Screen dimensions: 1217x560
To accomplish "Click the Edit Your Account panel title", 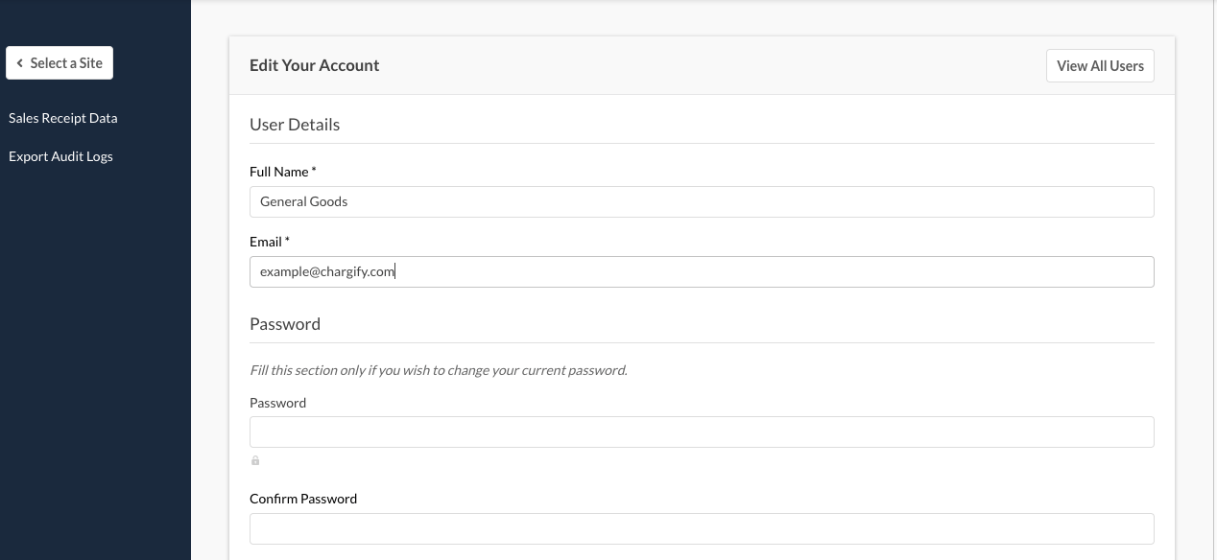I will click(314, 65).
